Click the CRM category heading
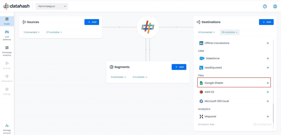This screenshot has height=135, width=281. tap(201, 51)
